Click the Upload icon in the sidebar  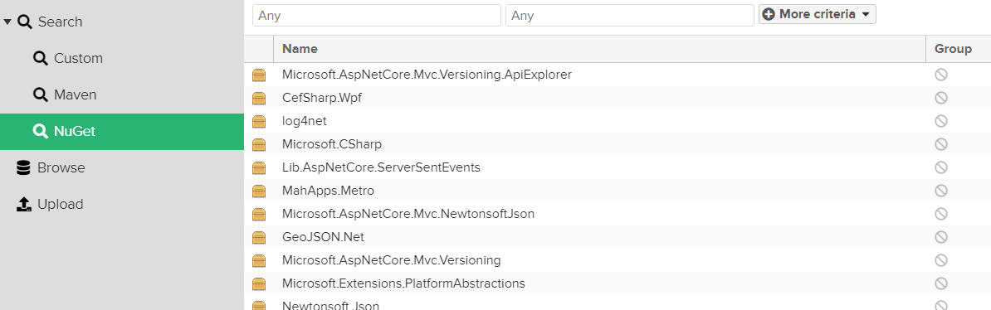(x=23, y=204)
